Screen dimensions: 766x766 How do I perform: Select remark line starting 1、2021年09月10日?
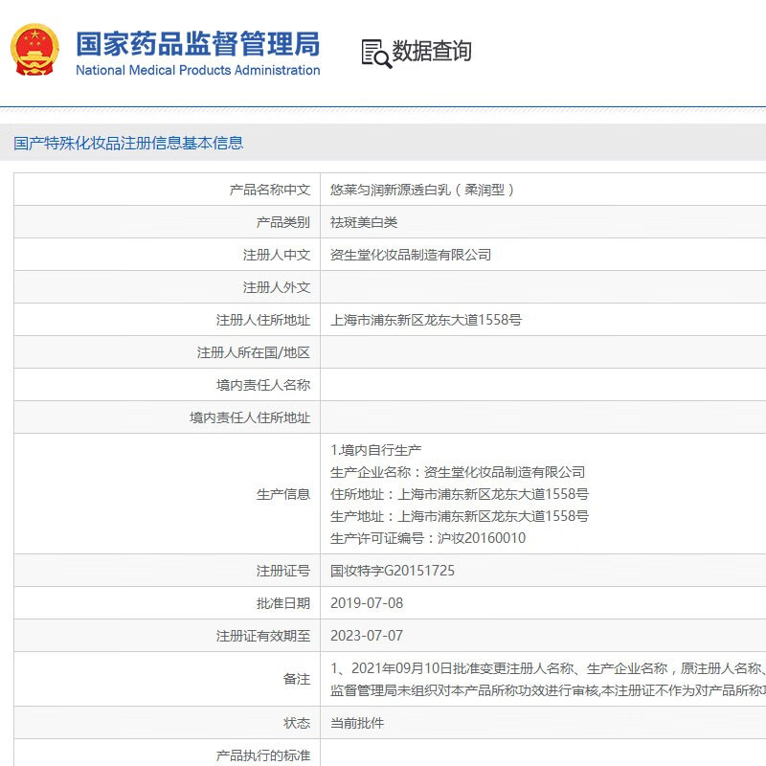click(548, 668)
